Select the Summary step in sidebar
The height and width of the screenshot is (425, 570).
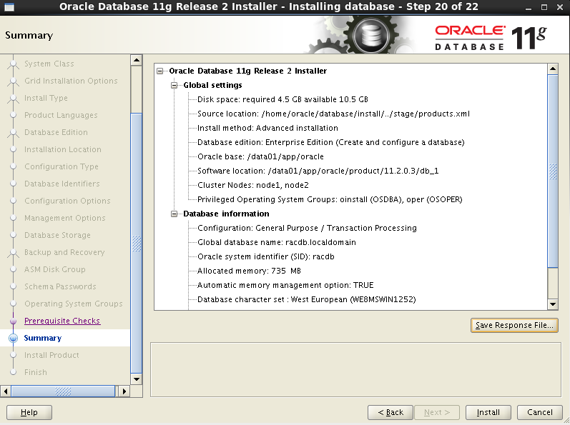(x=42, y=338)
